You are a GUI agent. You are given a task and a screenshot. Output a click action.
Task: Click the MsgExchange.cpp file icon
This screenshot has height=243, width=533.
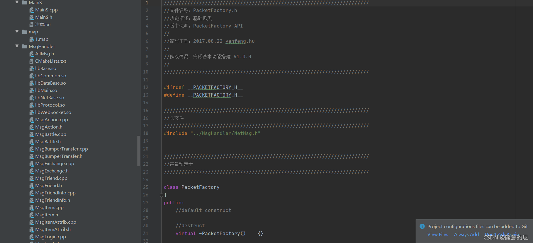(x=32, y=164)
